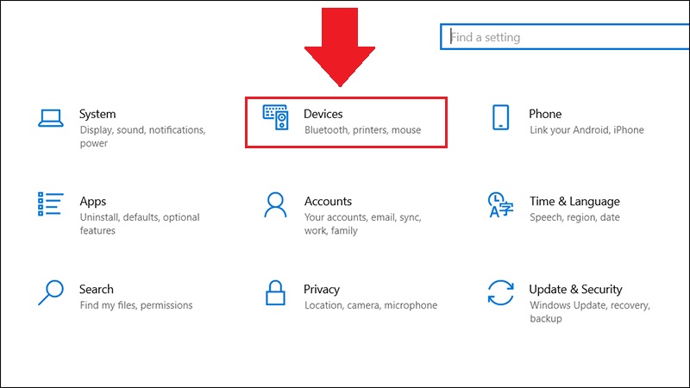Open the Update & Security heading
The width and height of the screenshot is (690, 388).
click(575, 290)
